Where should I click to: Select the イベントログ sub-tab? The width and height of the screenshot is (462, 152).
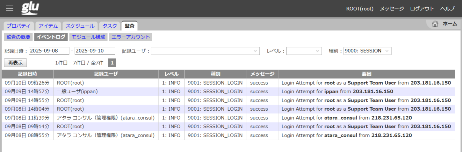pos(51,37)
